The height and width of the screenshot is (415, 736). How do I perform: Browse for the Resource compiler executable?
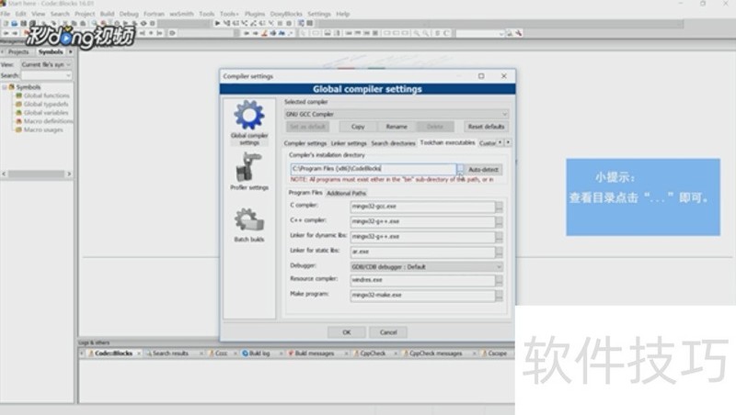499,281
